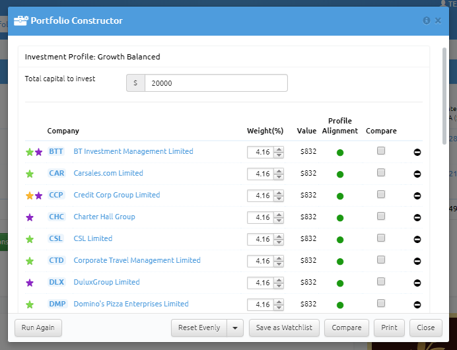This screenshot has height=350, width=457.
Task: Click the Total capital to invest field
Action: 216,83
